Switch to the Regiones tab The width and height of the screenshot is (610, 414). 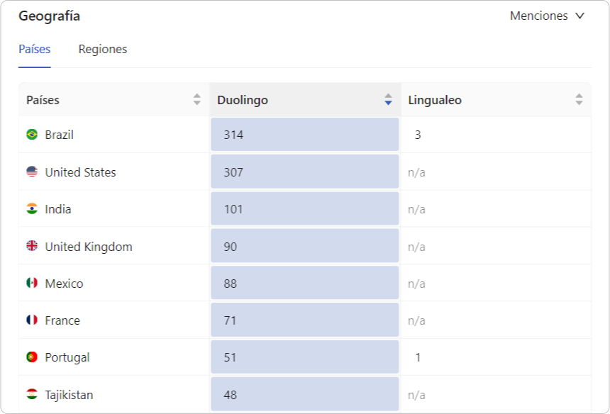(x=103, y=49)
